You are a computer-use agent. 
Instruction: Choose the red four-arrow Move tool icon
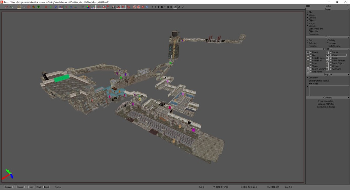click(x=29, y=7)
